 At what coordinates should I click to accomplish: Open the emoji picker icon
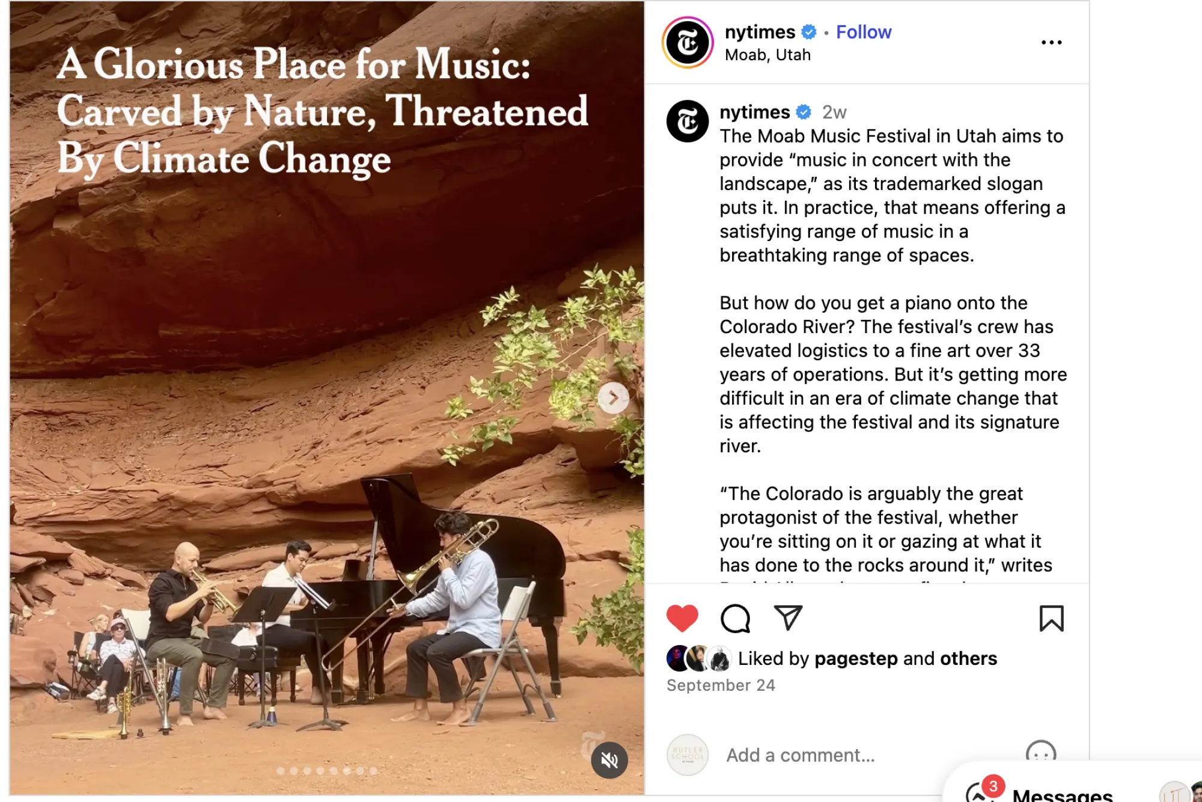pos(1041,755)
